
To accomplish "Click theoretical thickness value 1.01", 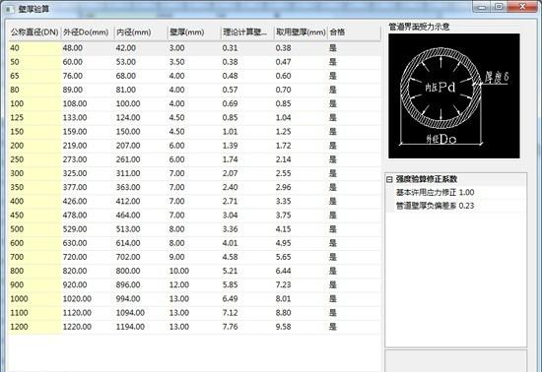I will 230,132.
